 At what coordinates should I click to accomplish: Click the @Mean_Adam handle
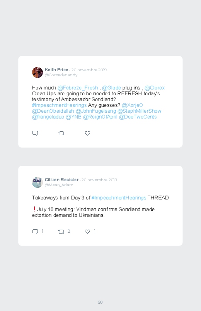[59, 185]
